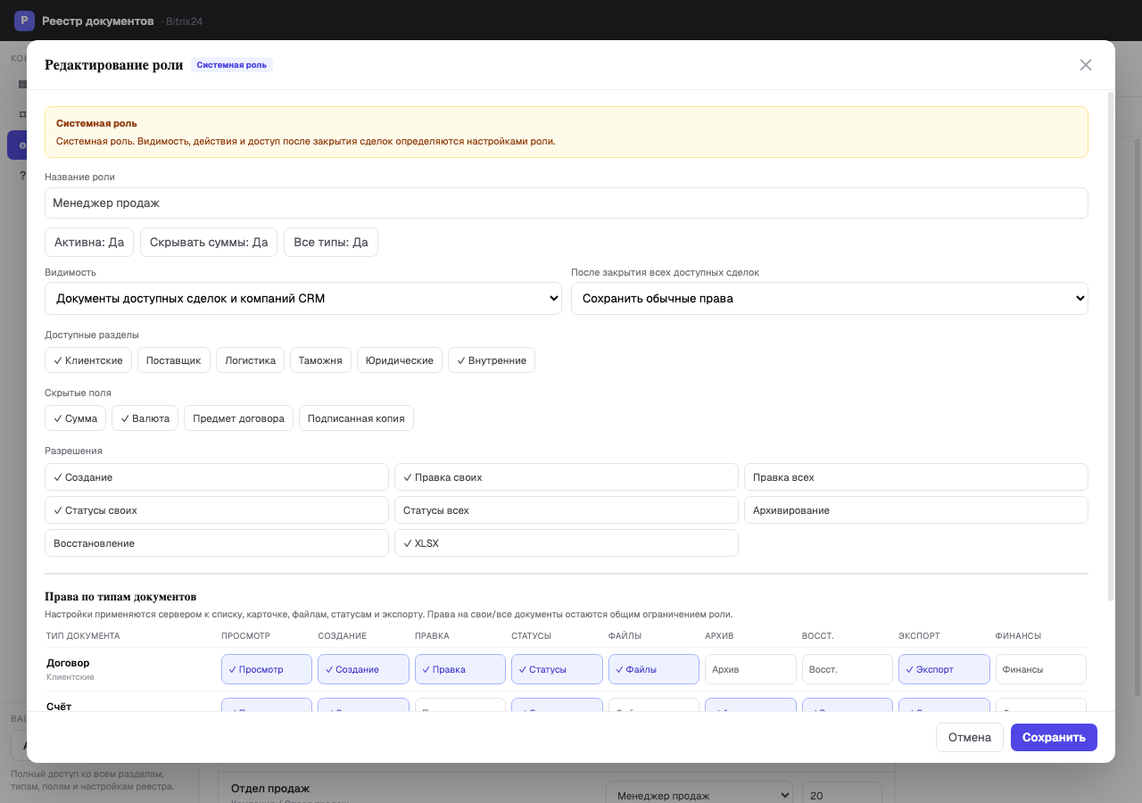Toggle the Создание permission under Разрешения

pos(217,477)
